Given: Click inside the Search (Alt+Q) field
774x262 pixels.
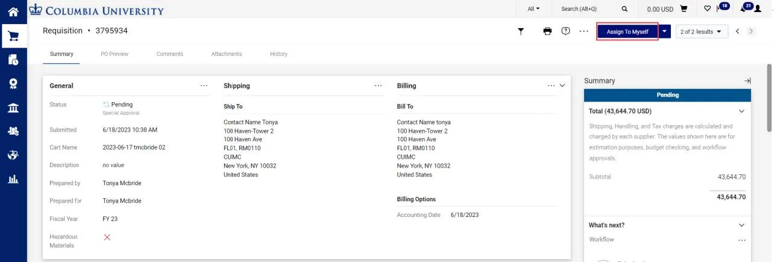Looking at the screenshot, I should [x=587, y=9].
